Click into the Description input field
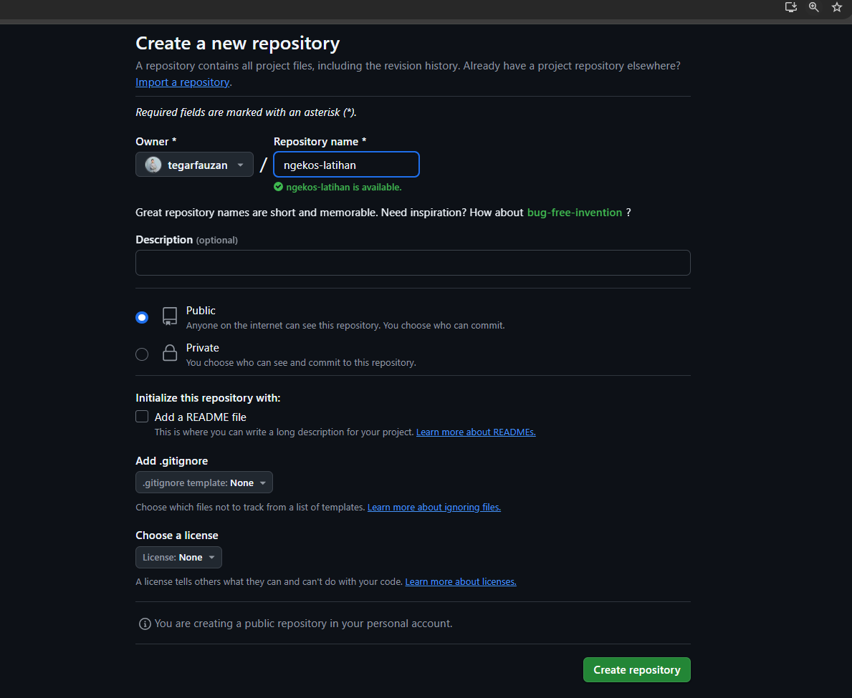The image size is (852, 698). pos(413,263)
